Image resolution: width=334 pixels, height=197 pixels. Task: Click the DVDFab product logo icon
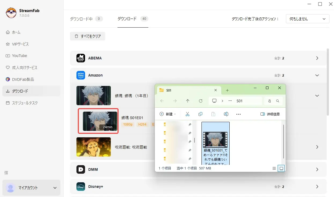[8, 79]
